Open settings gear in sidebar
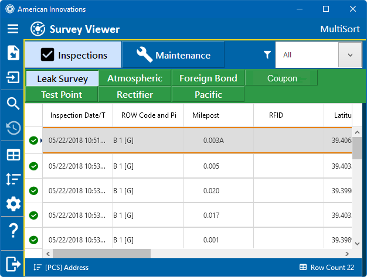367x277 pixels. tap(13, 204)
